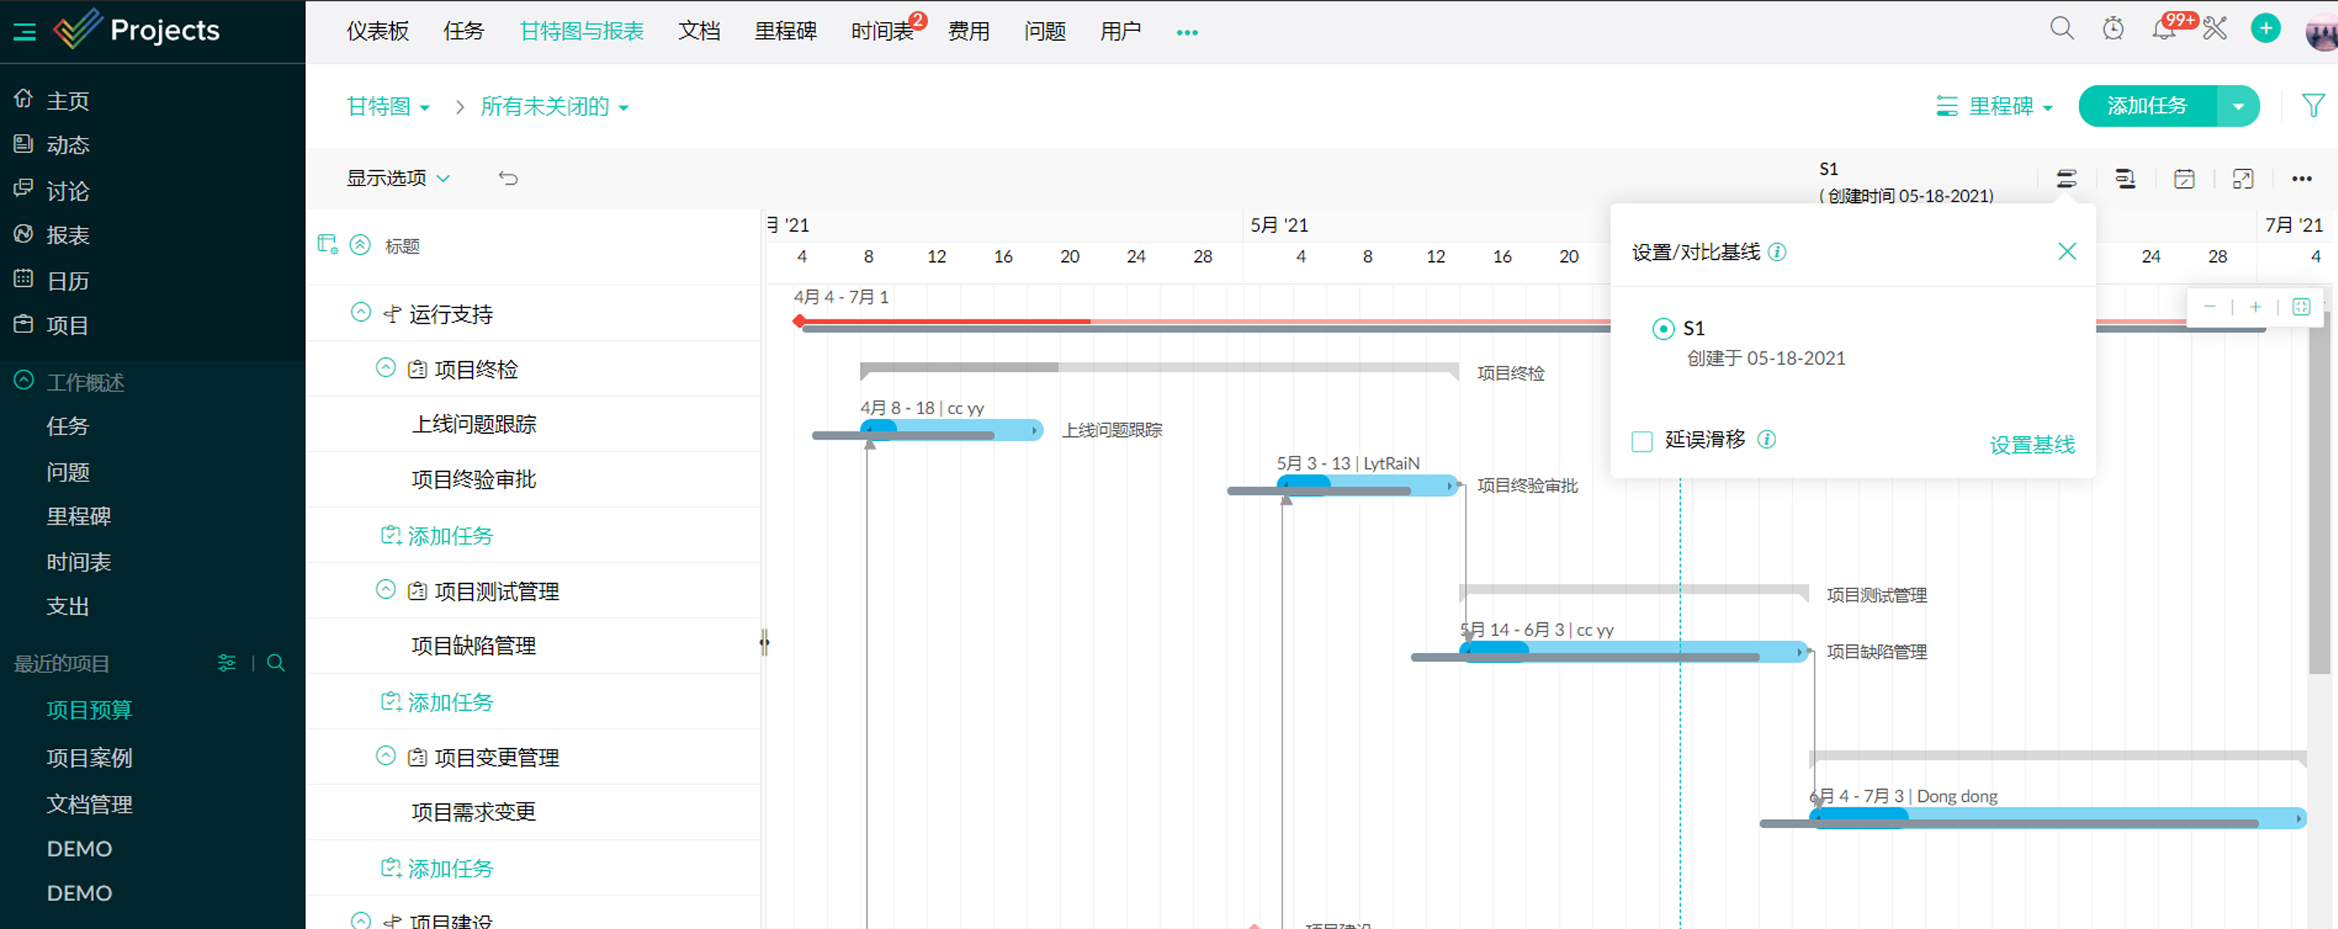Image resolution: width=2338 pixels, height=929 pixels.
Task: Select the S1 baseline radio button
Action: (x=1663, y=329)
